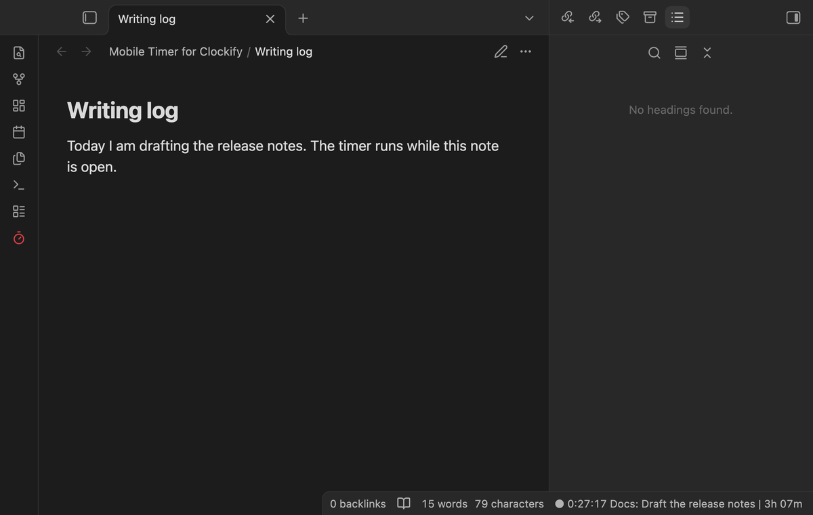Click the 15 words count
This screenshot has width=813, height=515.
444,503
